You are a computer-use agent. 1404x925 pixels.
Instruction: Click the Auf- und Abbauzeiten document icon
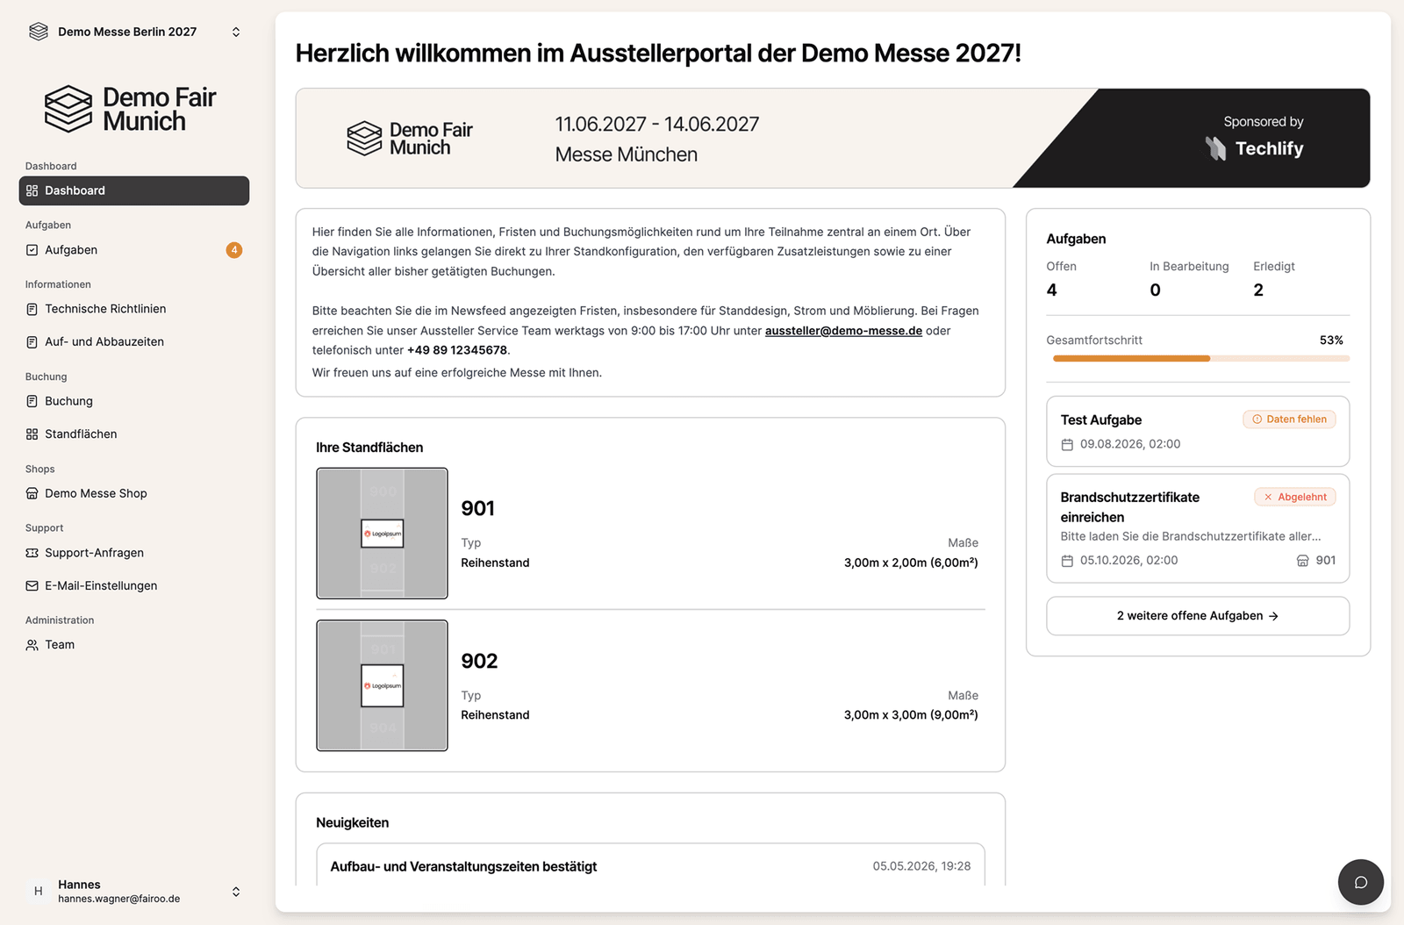tap(32, 342)
